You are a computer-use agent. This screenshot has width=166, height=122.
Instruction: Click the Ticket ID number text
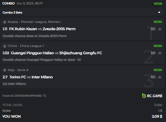pyautogui.click(x=28, y=96)
